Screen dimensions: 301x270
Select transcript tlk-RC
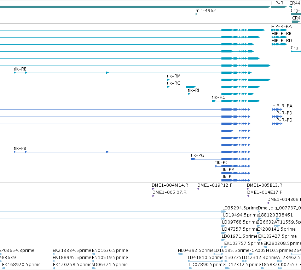point(236,101)
